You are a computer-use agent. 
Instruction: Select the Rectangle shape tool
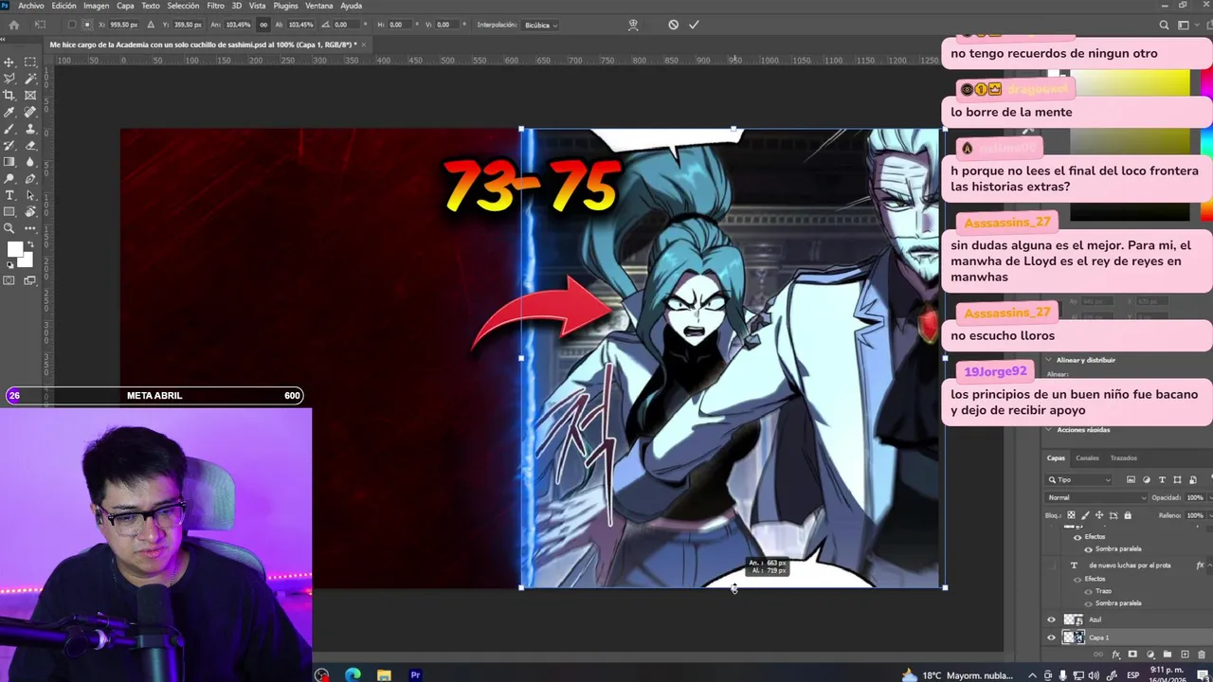click(9, 211)
